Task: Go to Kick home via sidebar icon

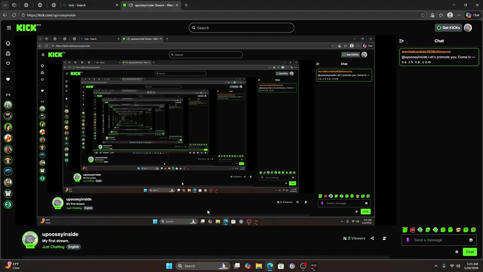Action: (8, 43)
